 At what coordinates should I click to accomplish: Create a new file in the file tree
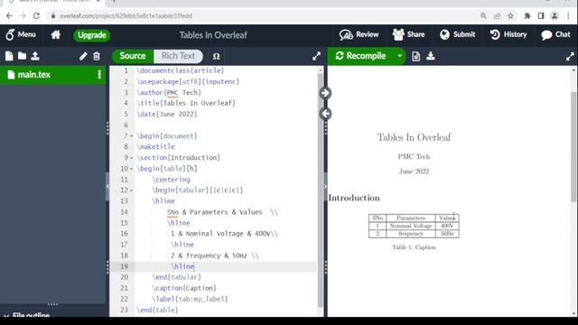(9, 56)
